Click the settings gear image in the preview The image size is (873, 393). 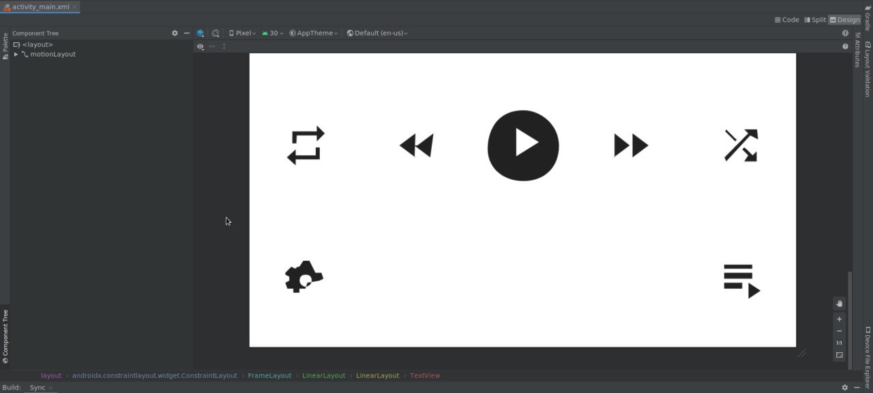pos(304,277)
